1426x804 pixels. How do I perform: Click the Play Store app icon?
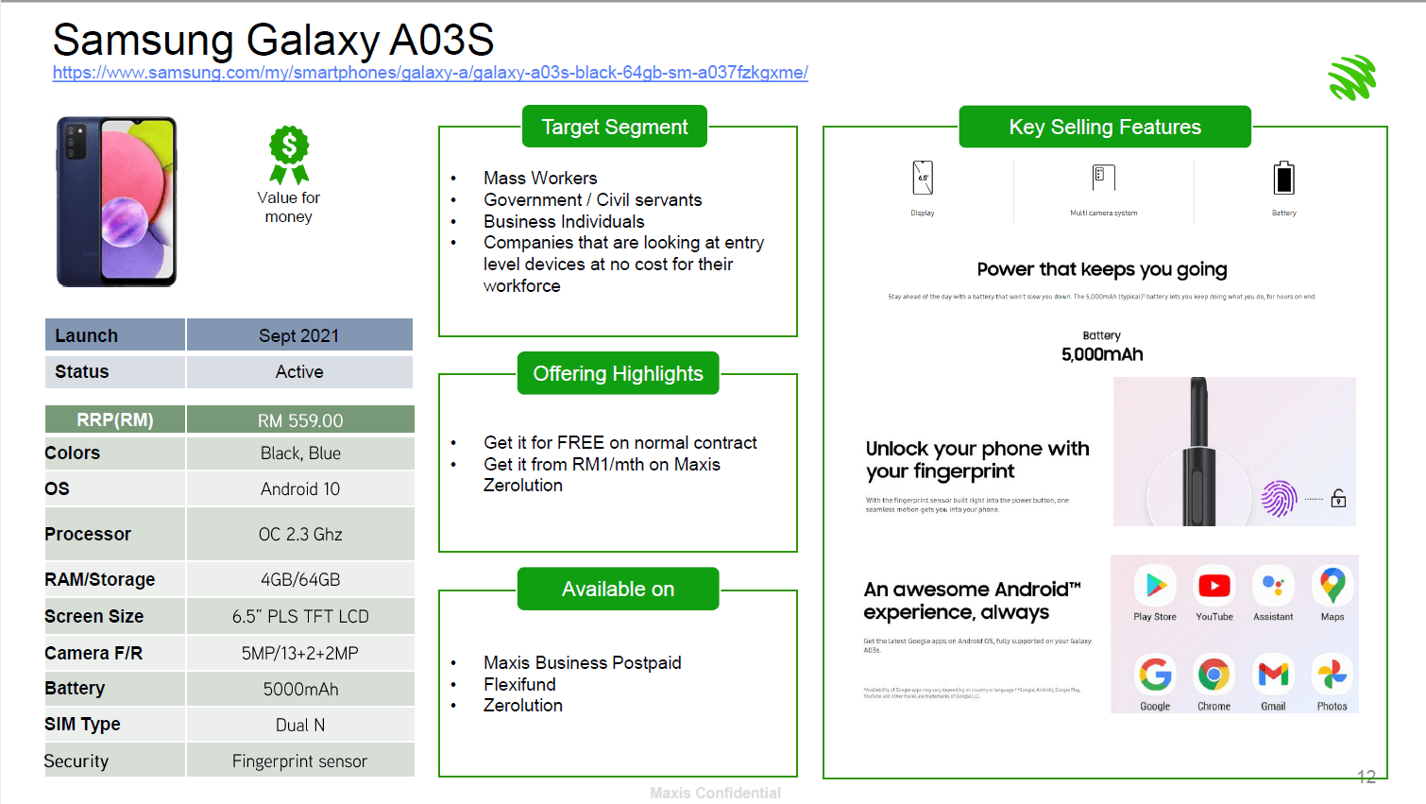click(x=1155, y=586)
